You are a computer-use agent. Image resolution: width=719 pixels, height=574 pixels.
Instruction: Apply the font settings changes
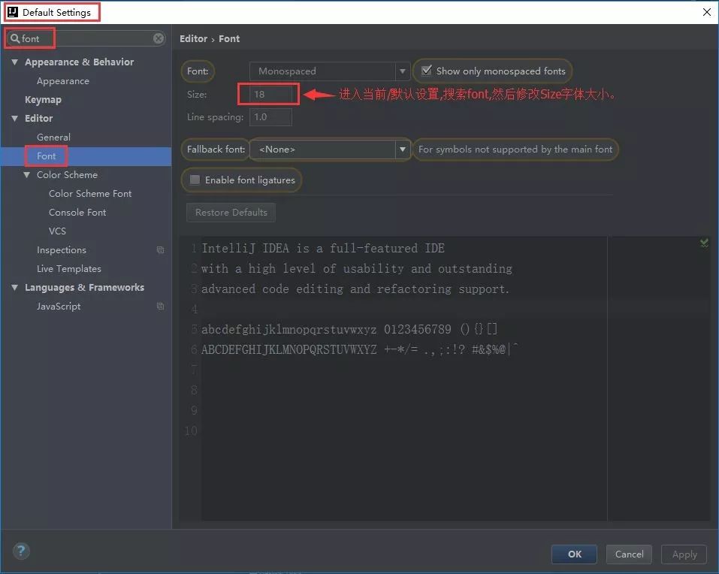(683, 554)
